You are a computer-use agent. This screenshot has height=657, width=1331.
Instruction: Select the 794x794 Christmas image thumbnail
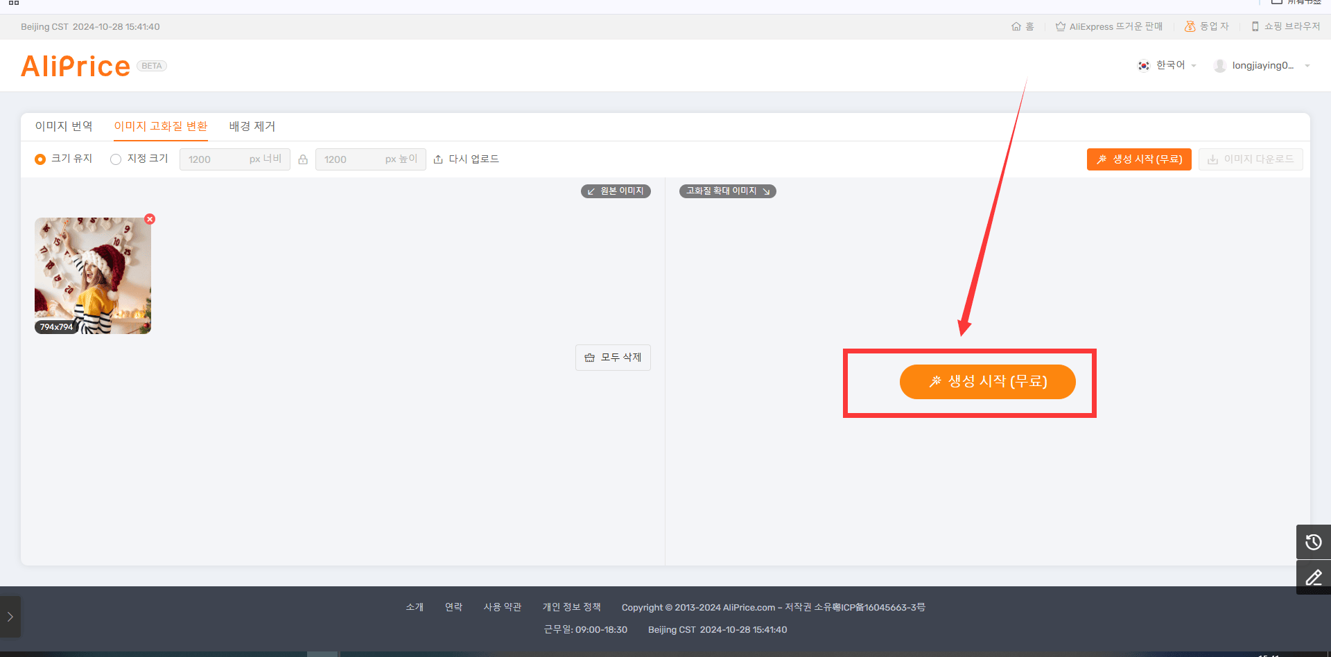[x=93, y=276]
